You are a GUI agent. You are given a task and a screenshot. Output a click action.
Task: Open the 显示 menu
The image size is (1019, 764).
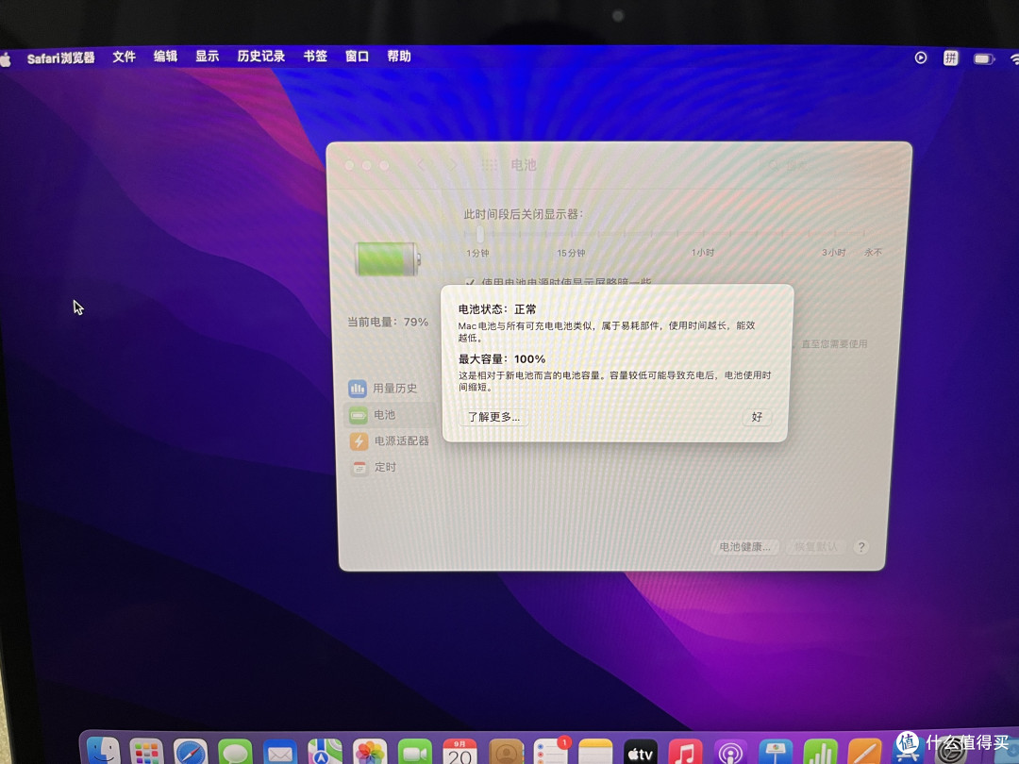pyautogui.click(x=208, y=57)
